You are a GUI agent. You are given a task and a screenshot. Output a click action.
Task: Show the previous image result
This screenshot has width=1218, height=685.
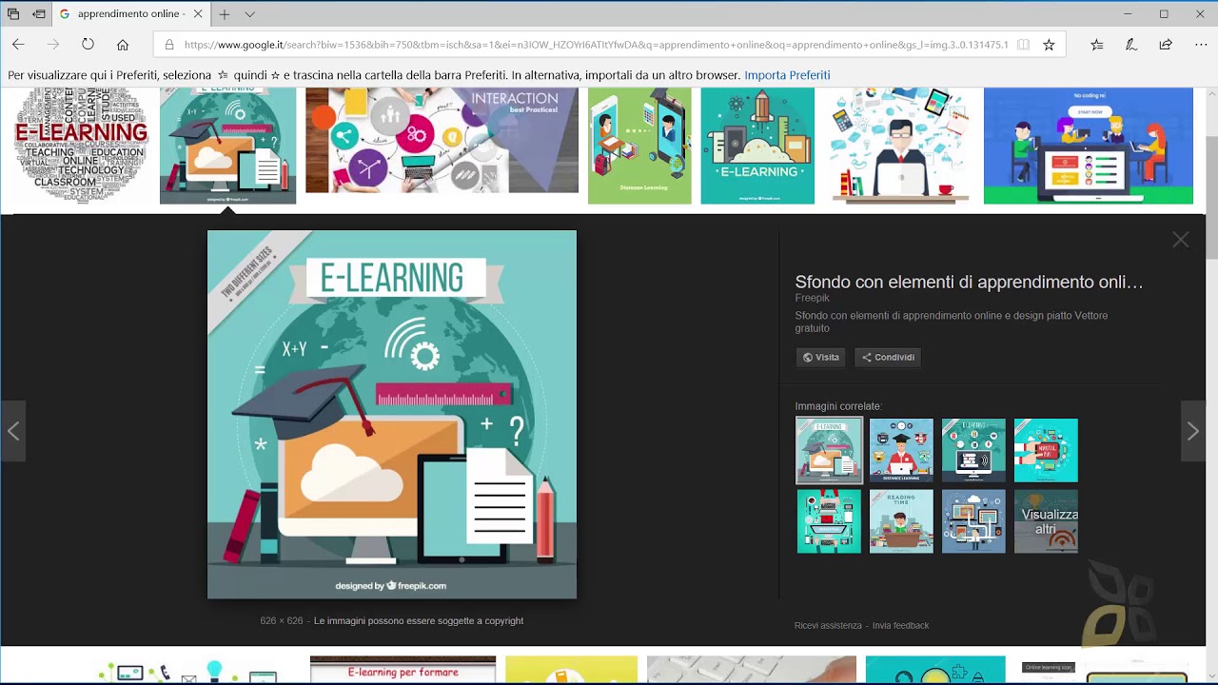point(13,431)
